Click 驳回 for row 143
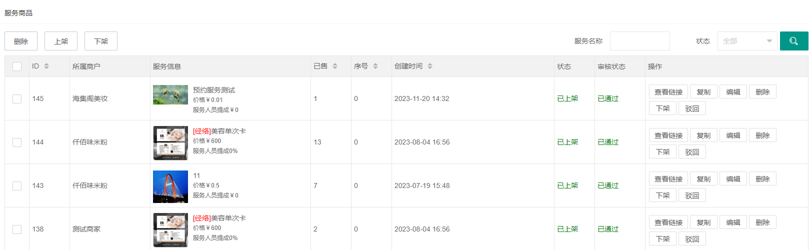This screenshot has height=250, width=809. click(692, 195)
